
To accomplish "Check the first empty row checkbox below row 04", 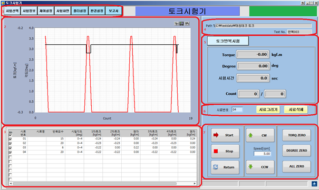I will click(11, 157).
